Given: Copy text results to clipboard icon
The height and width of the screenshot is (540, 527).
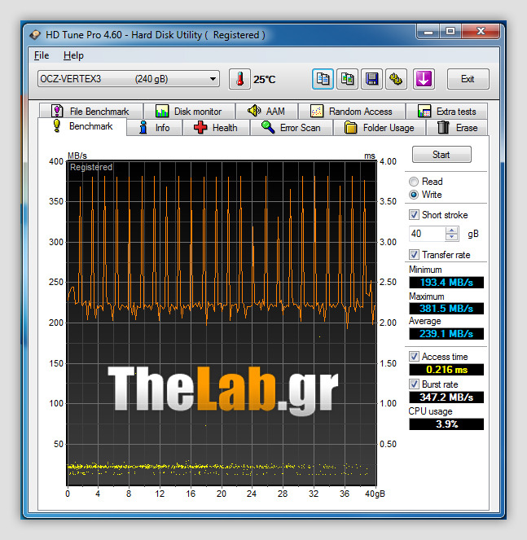Looking at the screenshot, I should coord(323,79).
